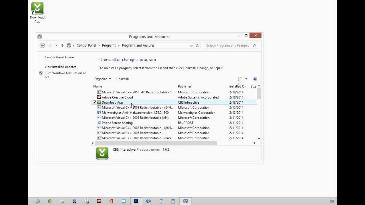The image size is (365, 205).
Task: Click the Adobe Creative Cloud program icon
Action: point(99,97)
